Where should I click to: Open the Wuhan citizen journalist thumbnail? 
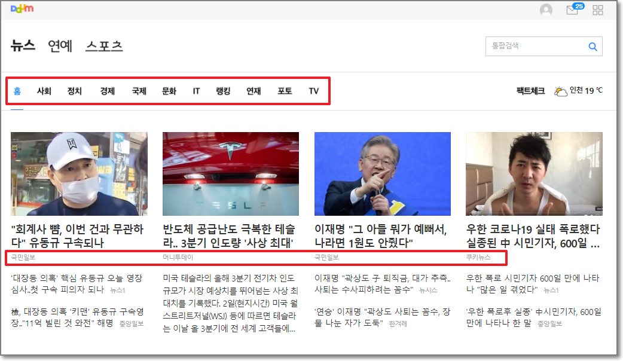(534, 174)
